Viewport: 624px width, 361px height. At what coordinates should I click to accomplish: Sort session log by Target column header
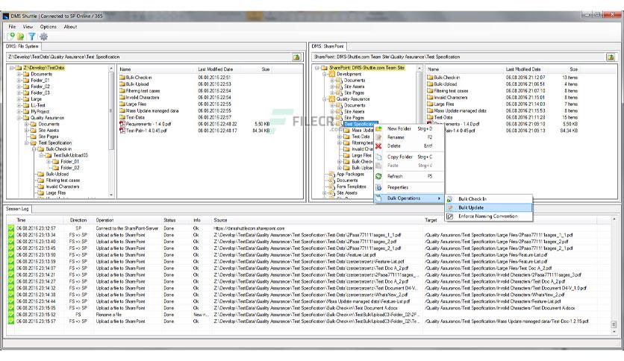(431, 220)
